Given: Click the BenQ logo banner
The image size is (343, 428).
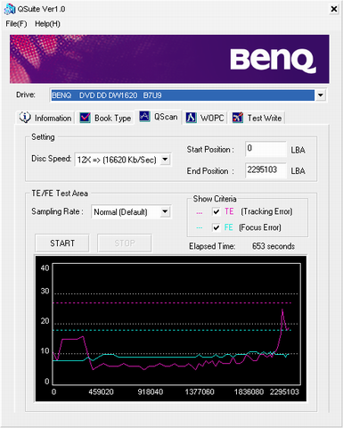Looking at the screenshot, I should point(169,59).
